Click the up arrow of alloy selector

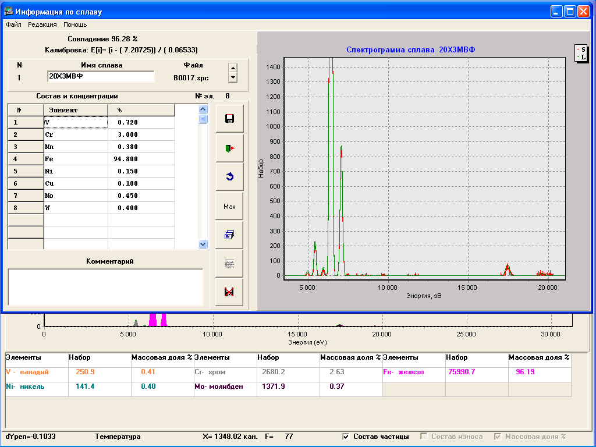233,68
